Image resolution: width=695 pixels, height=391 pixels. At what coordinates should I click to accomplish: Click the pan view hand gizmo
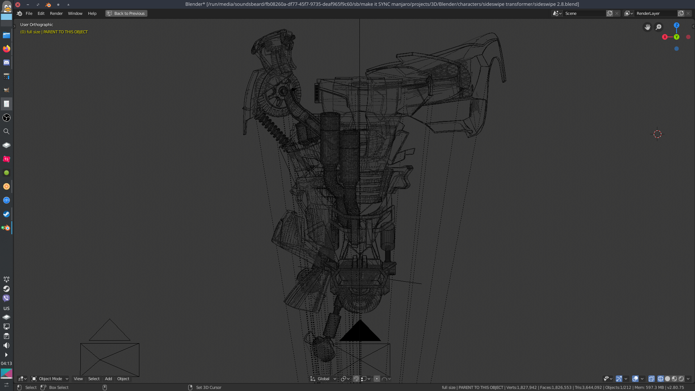coord(647,27)
